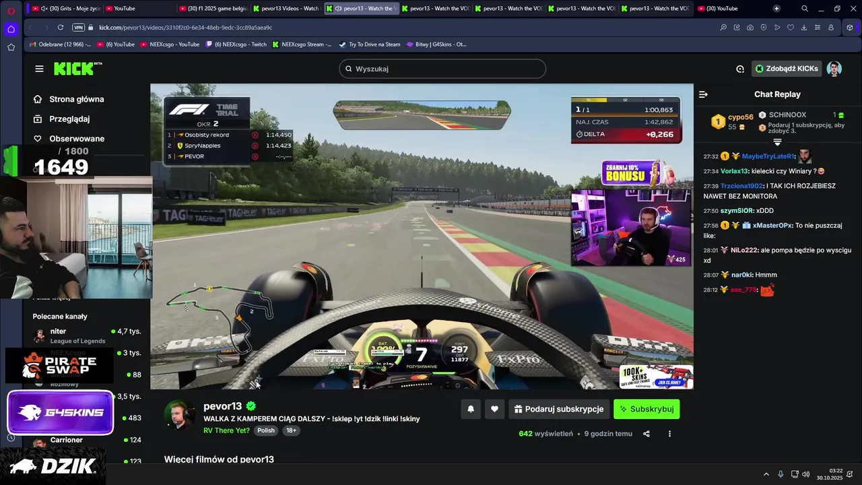Open the pevor13 channel name link
This screenshot has width=862, height=485.
coord(222,406)
